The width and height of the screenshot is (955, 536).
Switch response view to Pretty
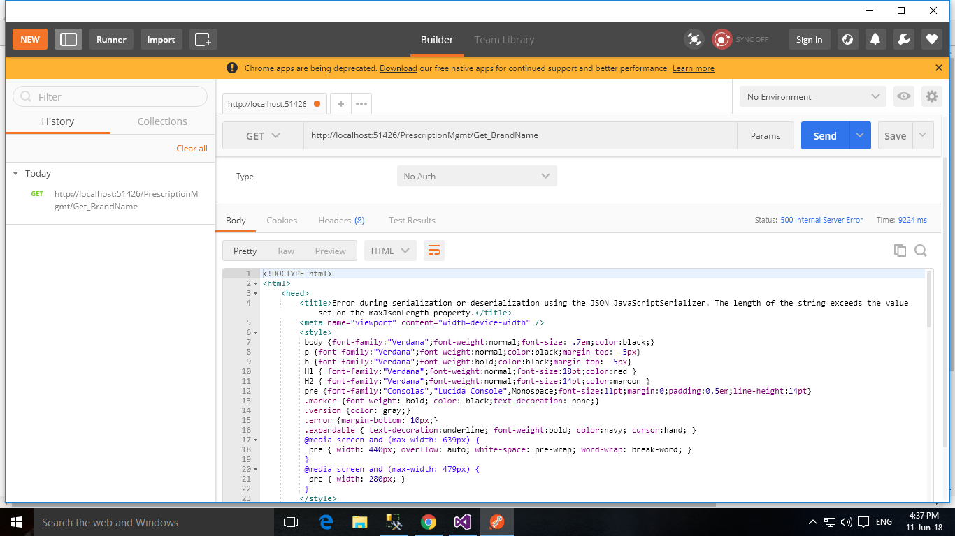coord(245,251)
